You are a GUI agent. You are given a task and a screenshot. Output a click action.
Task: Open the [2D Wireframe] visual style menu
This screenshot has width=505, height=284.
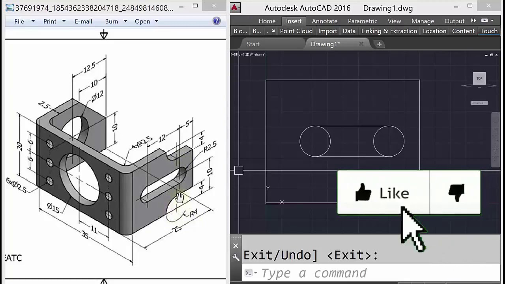tap(255, 54)
